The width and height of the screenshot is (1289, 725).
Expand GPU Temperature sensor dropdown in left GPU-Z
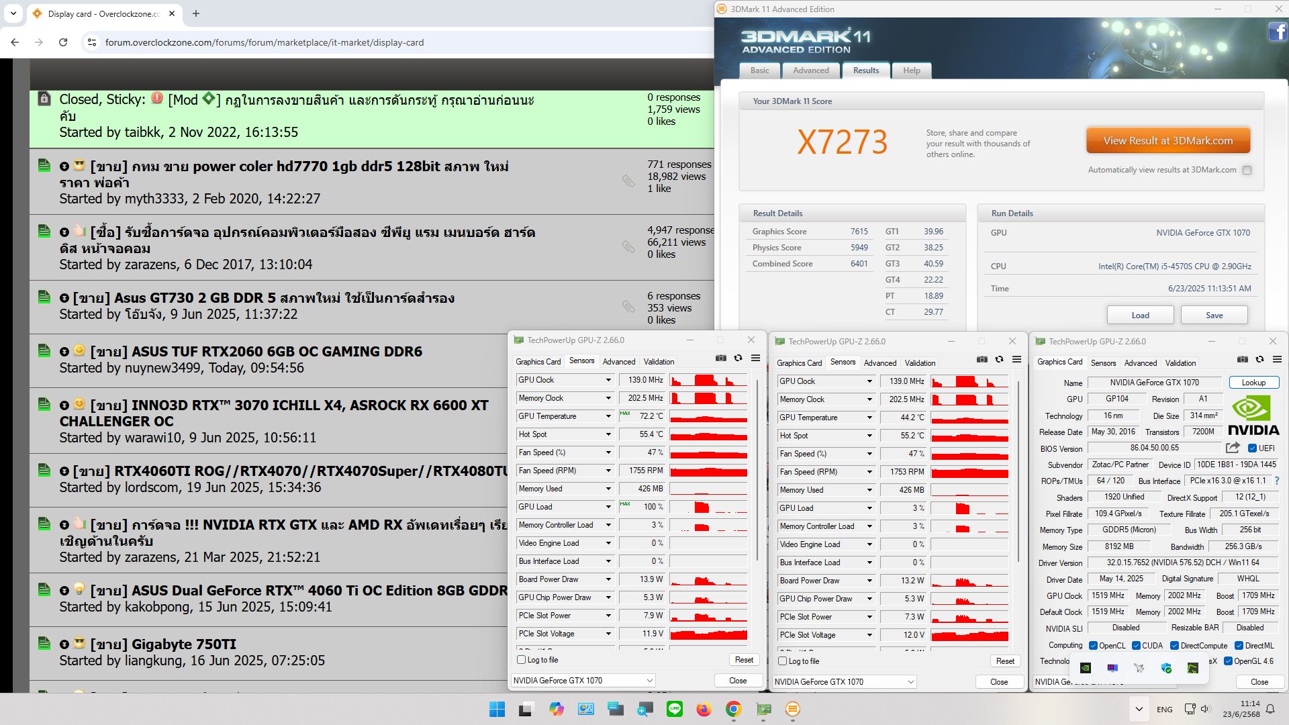608,416
